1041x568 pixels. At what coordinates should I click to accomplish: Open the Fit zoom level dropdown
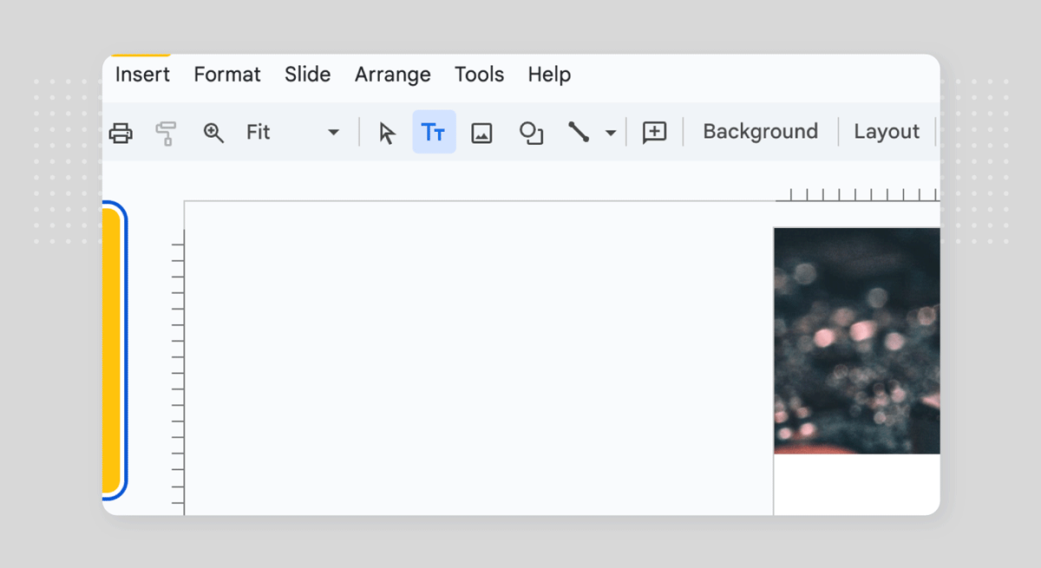[x=292, y=133]
